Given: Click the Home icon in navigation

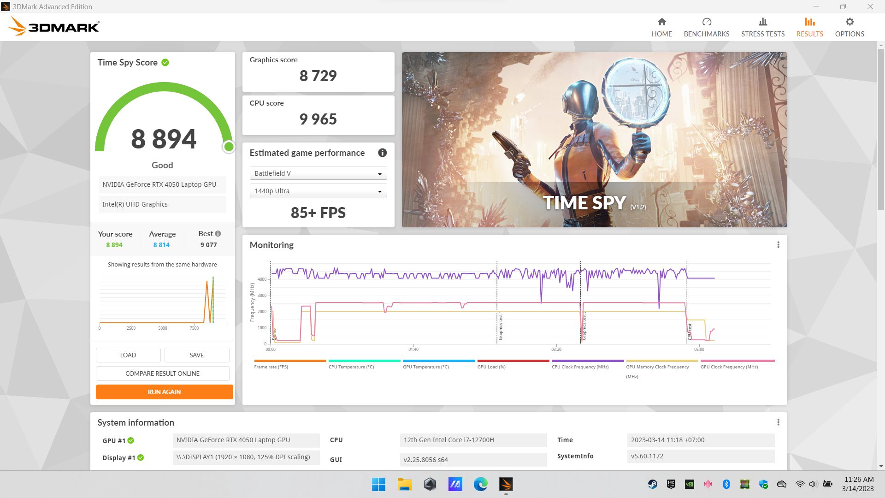Looking at the screenshot, I should [661, 21].
